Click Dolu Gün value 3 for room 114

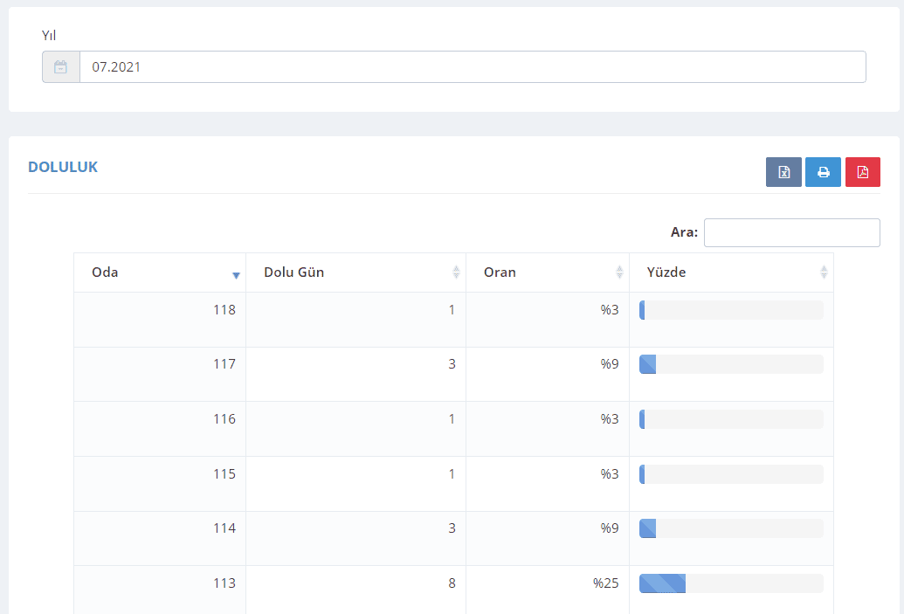click(452, 528)
